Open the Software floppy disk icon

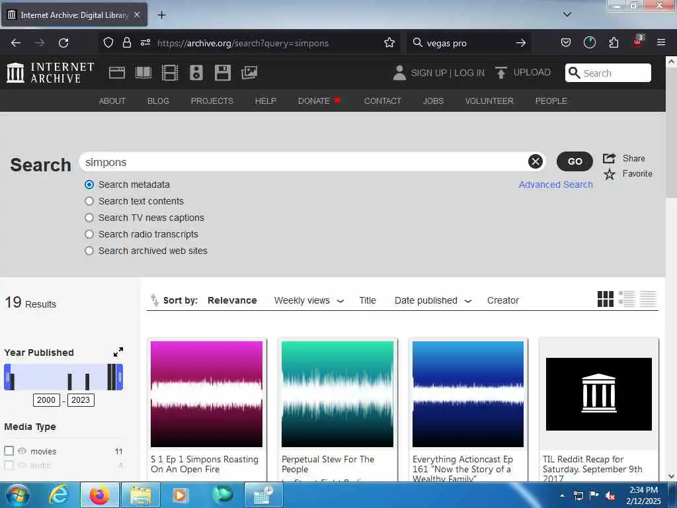tap(223, 73)
